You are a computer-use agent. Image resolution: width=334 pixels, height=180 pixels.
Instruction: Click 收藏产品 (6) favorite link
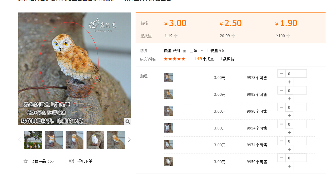42,161
